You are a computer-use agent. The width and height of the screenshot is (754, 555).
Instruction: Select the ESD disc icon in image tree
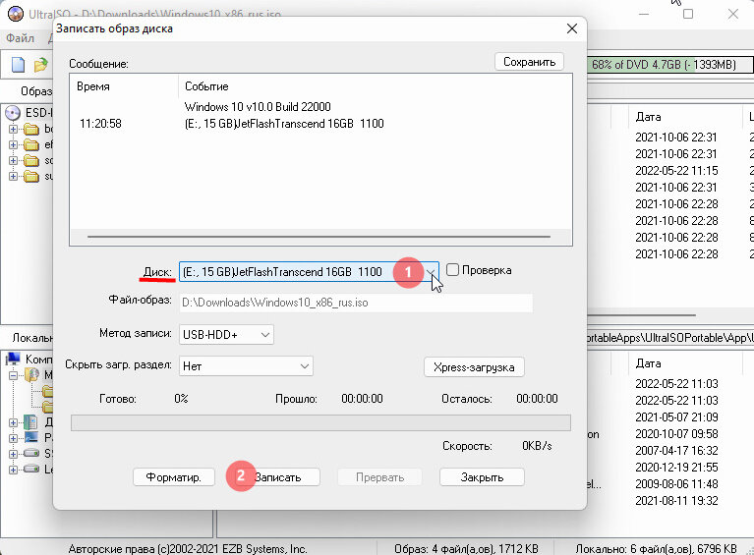[x=13, y=113]
